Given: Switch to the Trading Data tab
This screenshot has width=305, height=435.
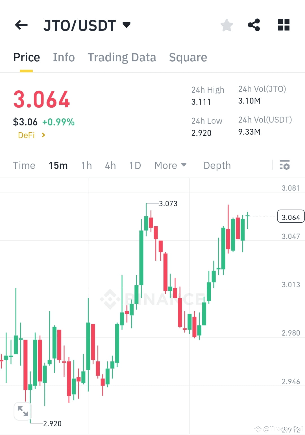Looking at the screenshot, I should click(122, 57).
